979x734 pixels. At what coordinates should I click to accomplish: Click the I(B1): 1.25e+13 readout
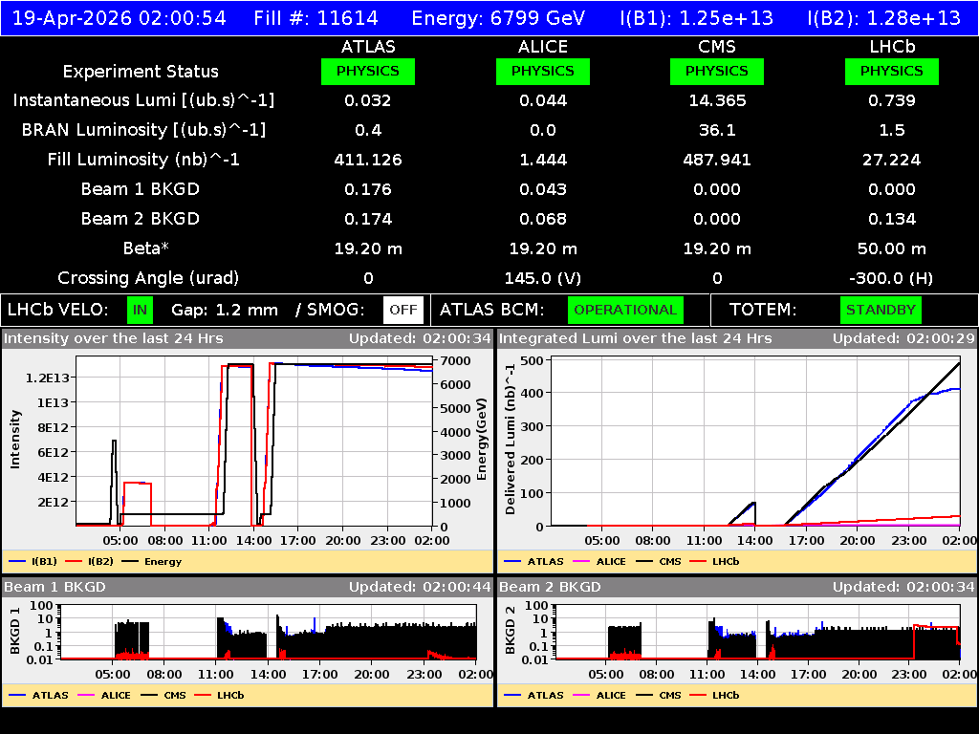pos(696,18)
